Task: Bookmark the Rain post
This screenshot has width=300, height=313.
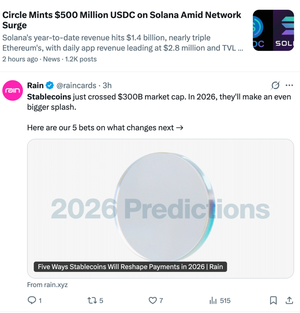Action: tap(273, 300)
